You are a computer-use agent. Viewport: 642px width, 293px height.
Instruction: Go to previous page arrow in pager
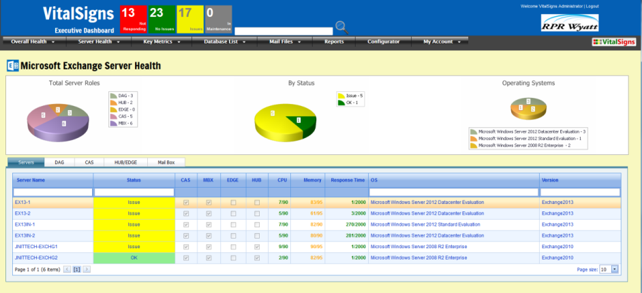pyautogui.click(x=67, y=269)
